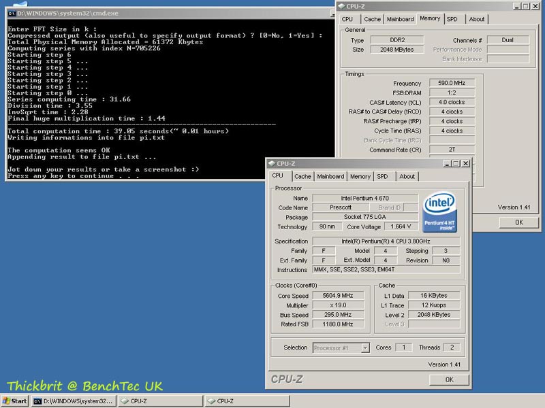Viewport: 545px width, 408px height.
Task: Click the Bus Speed value '295.0 MHz'
Action: (338, 315)
